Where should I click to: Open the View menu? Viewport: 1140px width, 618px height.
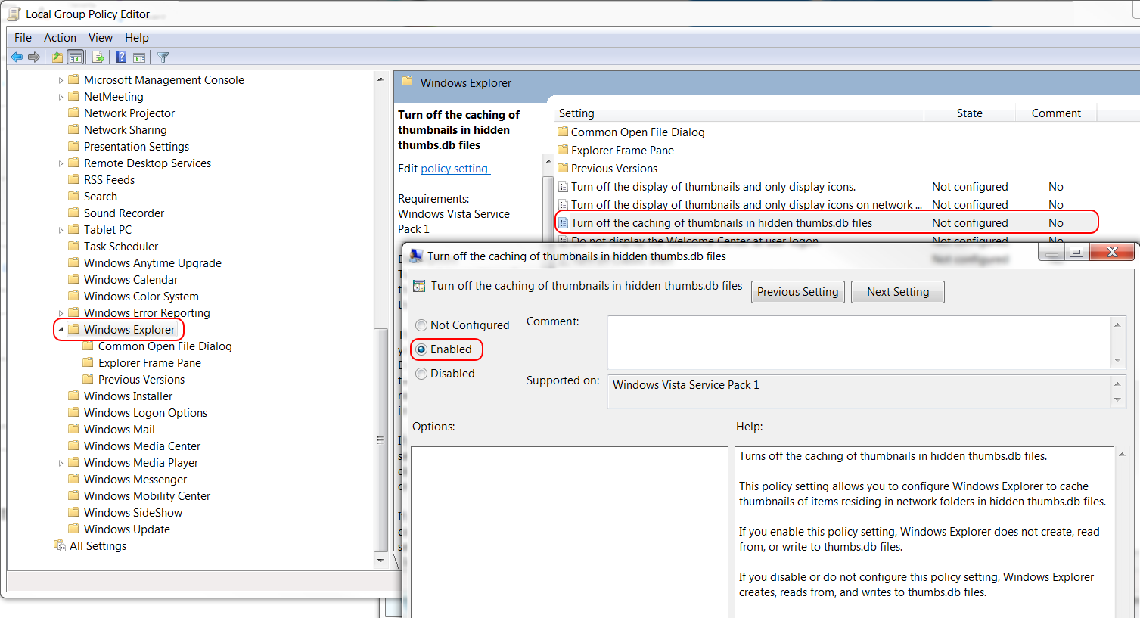tap(101, 38)
